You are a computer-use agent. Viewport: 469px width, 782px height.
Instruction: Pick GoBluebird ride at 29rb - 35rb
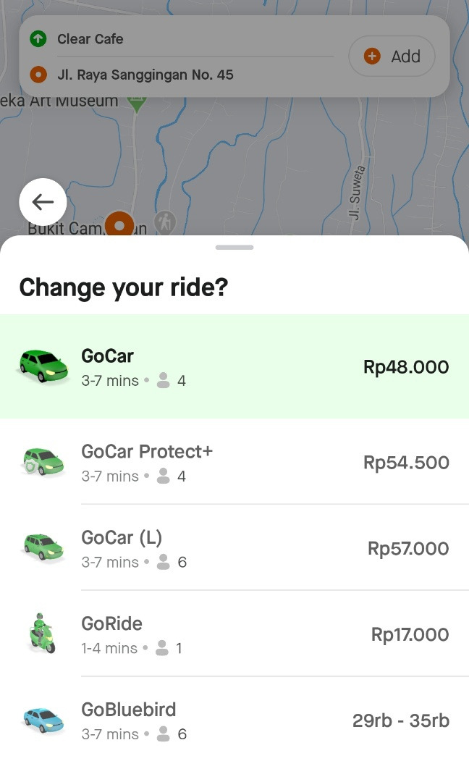click(234, 720)
